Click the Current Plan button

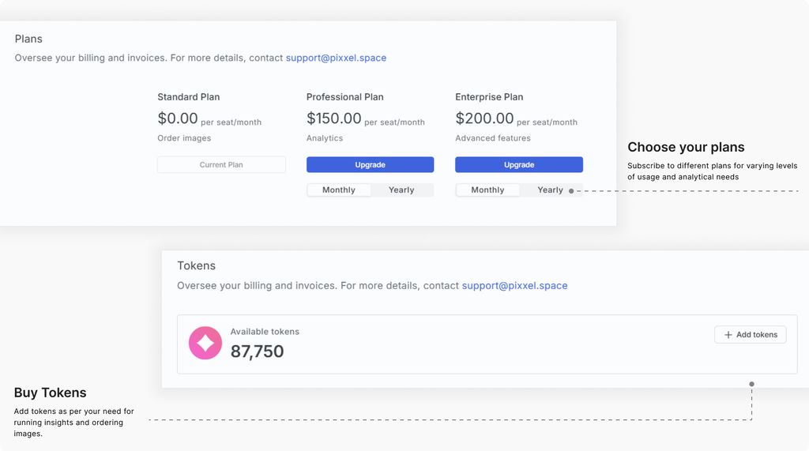[221, 164]
